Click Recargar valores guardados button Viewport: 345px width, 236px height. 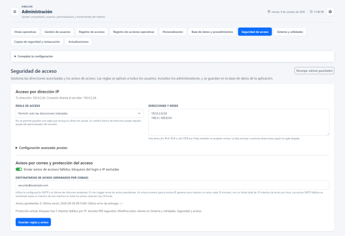(314, 71)
